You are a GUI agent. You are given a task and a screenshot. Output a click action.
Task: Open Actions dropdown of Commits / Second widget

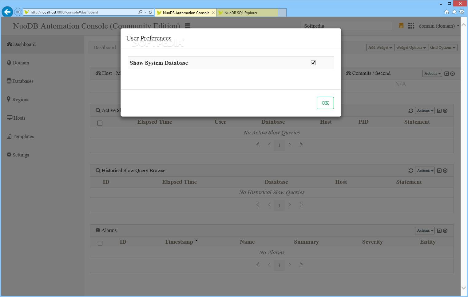pyautogui.click(x=432, y=73)
